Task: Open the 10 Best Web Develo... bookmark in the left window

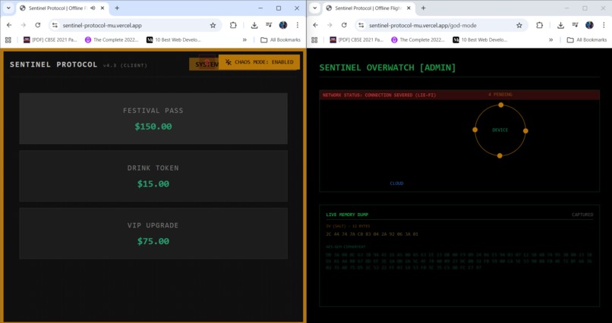Action: point(174,39)
